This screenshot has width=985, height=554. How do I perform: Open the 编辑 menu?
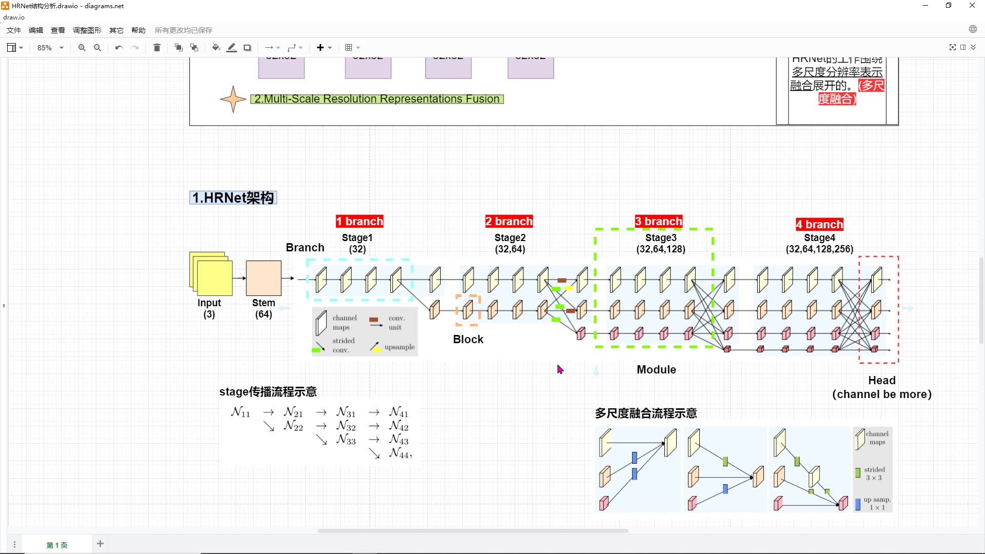pyautogui.click(x=35, y=30)
